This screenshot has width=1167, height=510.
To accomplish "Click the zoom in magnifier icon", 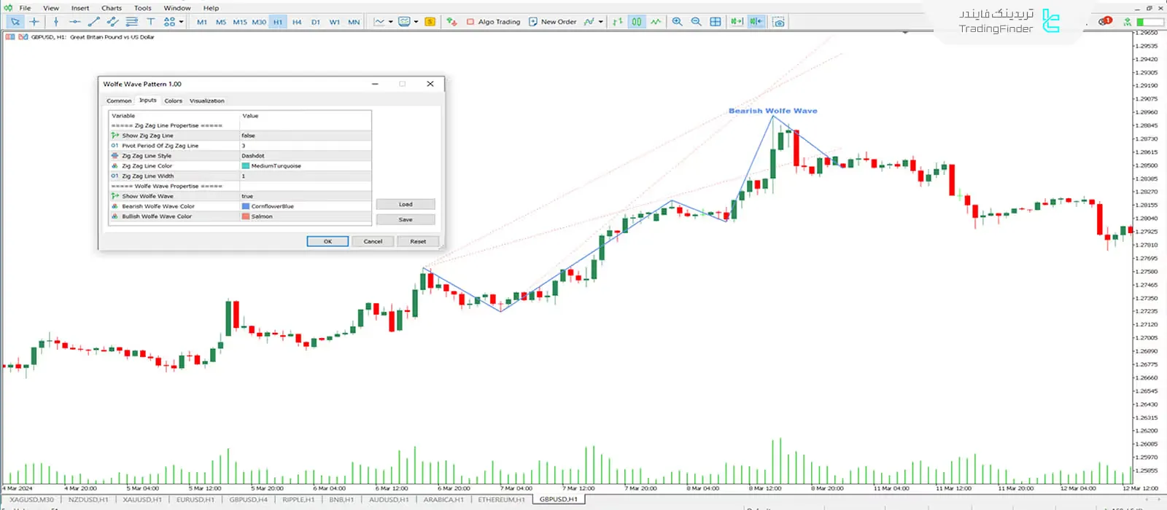I will click(x=677, y=22).
